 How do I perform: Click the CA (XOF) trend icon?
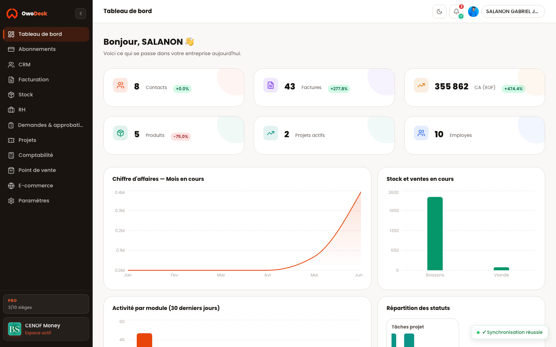click(x=421, y=85)
